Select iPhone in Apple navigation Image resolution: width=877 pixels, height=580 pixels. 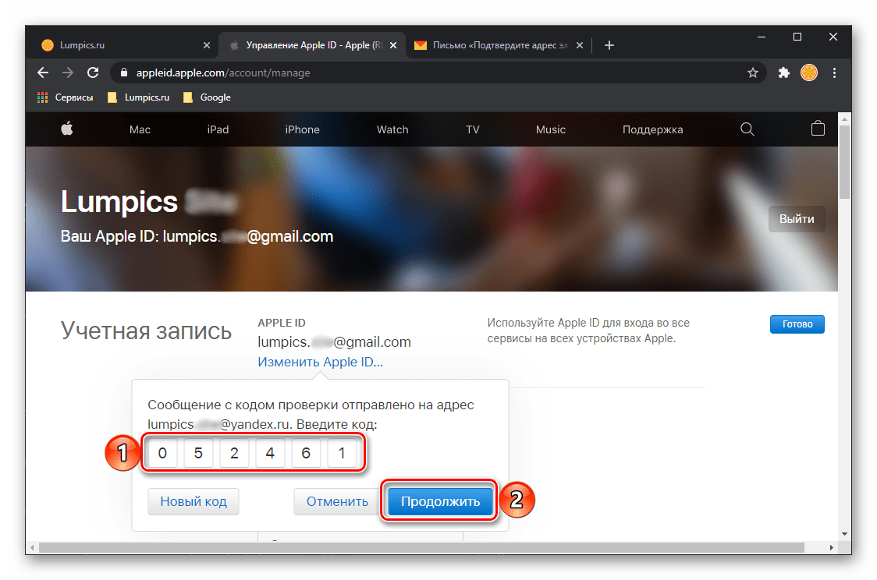click(302, 129)
